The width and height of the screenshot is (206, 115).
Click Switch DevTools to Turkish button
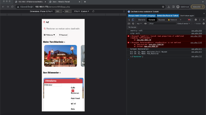pyautogui.click(x=168, y=16)
